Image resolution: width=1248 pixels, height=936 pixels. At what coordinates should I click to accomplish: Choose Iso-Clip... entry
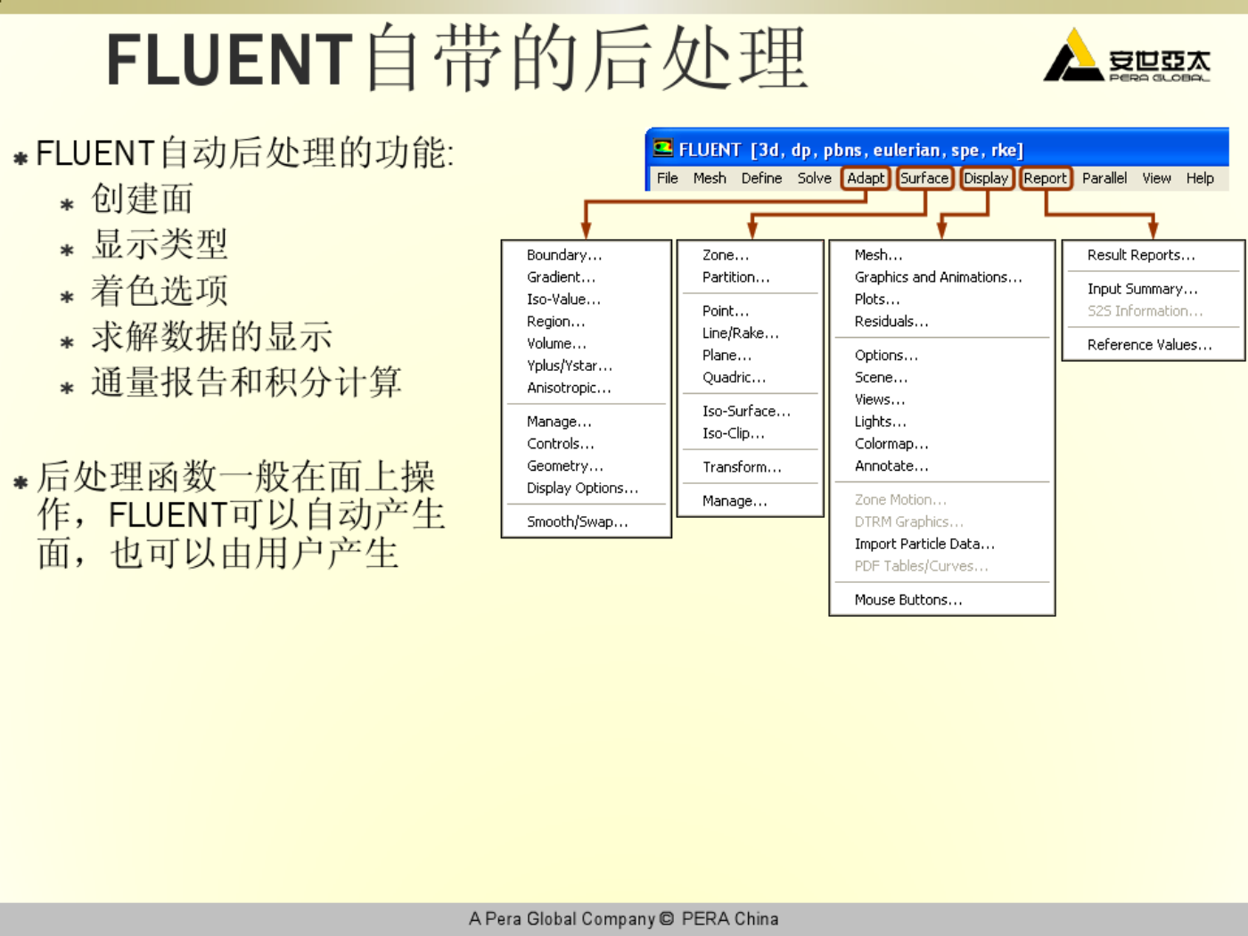(x=733, y=433)
